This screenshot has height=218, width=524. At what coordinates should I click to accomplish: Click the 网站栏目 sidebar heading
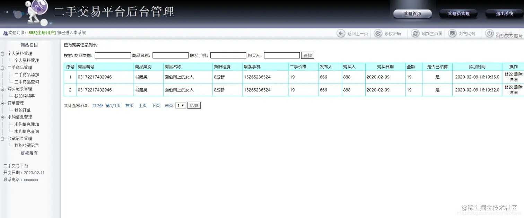(29, 45)
